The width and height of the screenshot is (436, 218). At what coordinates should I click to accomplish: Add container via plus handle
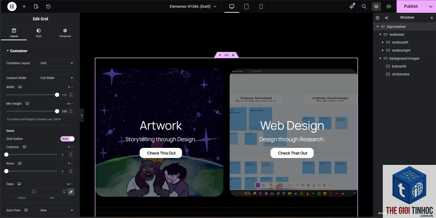click(x=220, y=55)
